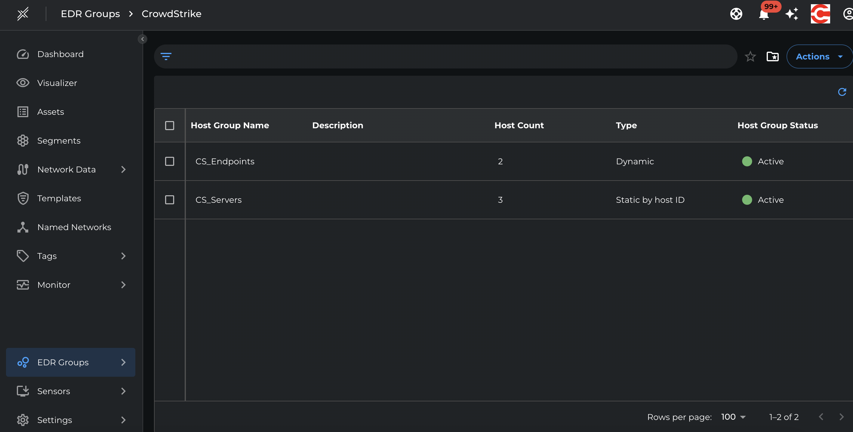The height and width of the screenshot is (432, 853).
Task: Open Rows per page dropdown
Action: pyautogui.click(x=733, y=417)
